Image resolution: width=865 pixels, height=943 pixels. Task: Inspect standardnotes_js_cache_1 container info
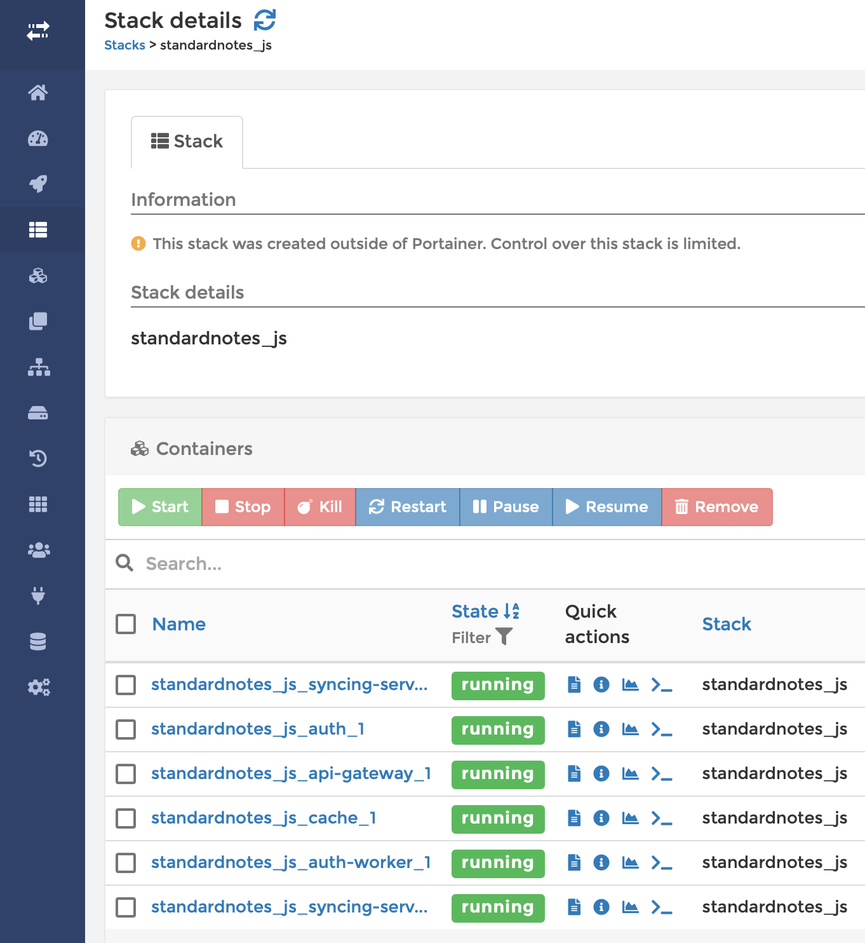pyautogui.click(x=601, y=818)
